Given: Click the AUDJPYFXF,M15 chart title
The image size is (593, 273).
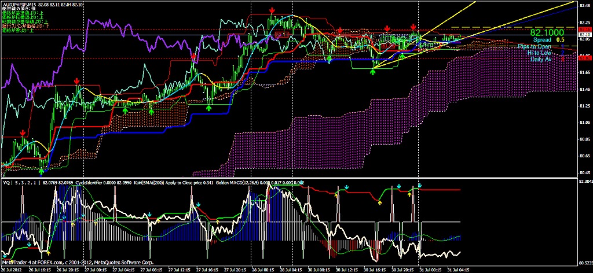Looking at the screenshot, I should coord(19,4).
